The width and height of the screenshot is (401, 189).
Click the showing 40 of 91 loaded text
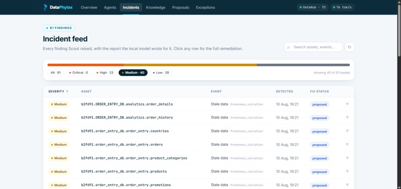pos(332,73)
